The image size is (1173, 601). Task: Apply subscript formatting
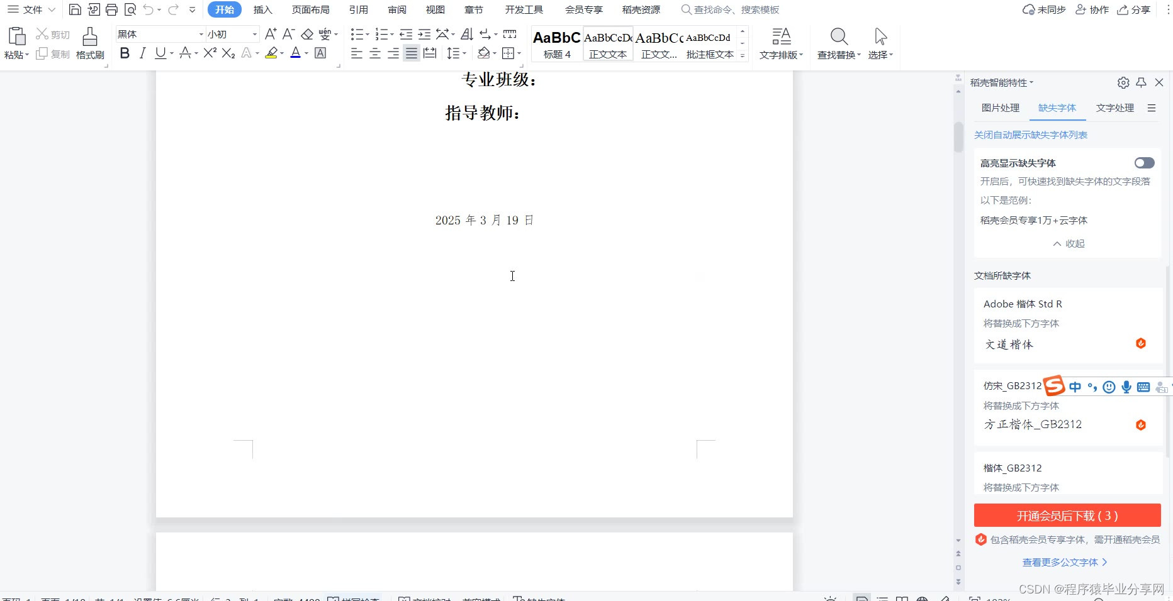click(228, 53)
